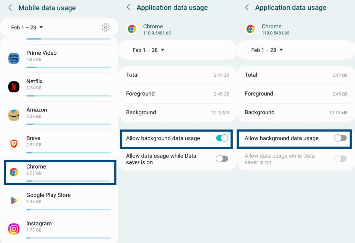Tap the Chrome icon in usage list
355x243 pixels.
point(14,172)
